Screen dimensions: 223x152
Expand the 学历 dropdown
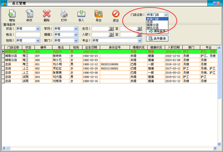pos(76,29)
